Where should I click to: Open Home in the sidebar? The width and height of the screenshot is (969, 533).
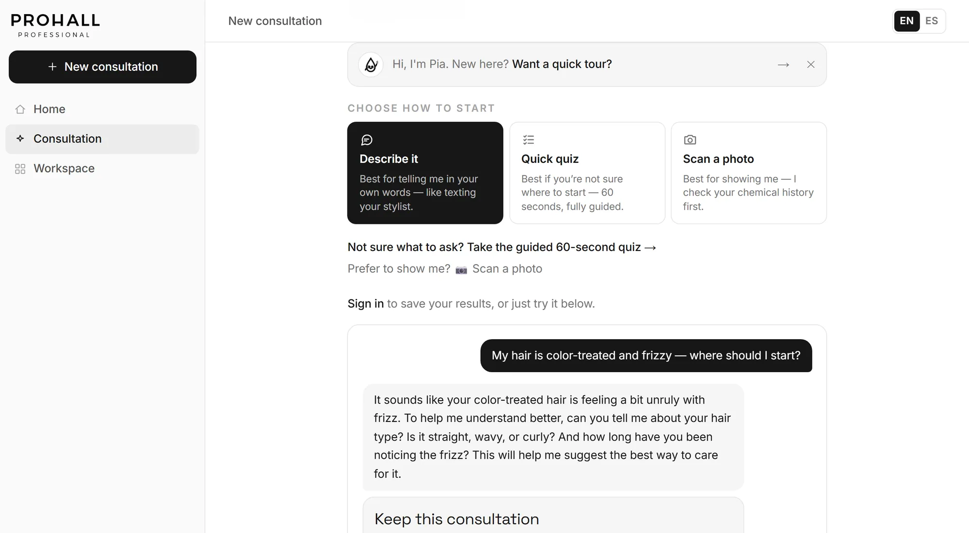[x=102, y=110]
